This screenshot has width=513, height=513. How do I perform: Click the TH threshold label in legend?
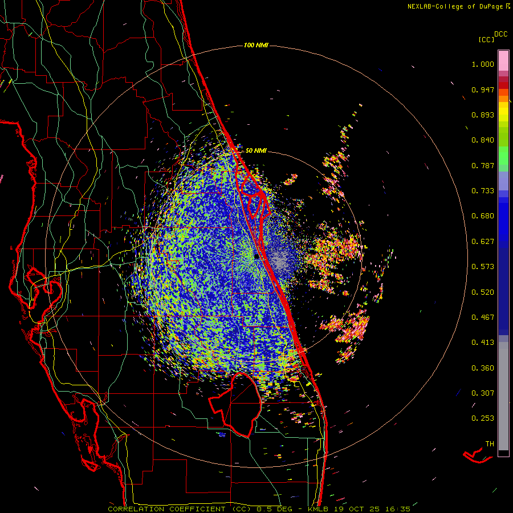click(490, 444)
